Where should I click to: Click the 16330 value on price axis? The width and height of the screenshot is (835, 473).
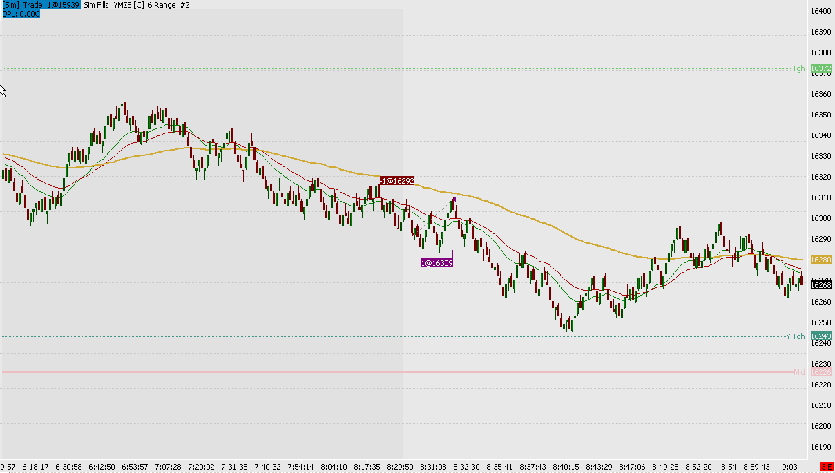[x=820, y=156]
